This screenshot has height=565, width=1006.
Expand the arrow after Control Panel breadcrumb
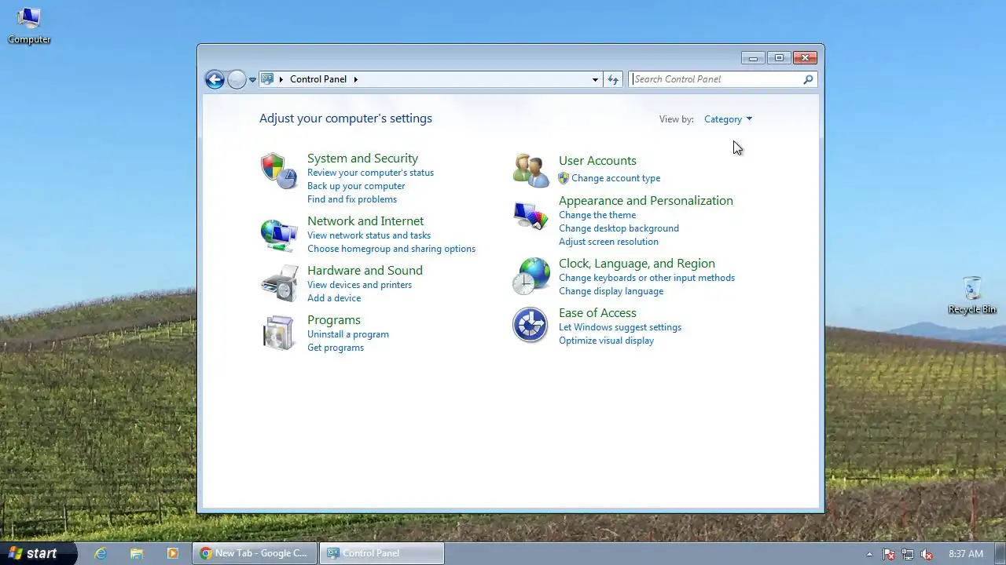[355, 79]
